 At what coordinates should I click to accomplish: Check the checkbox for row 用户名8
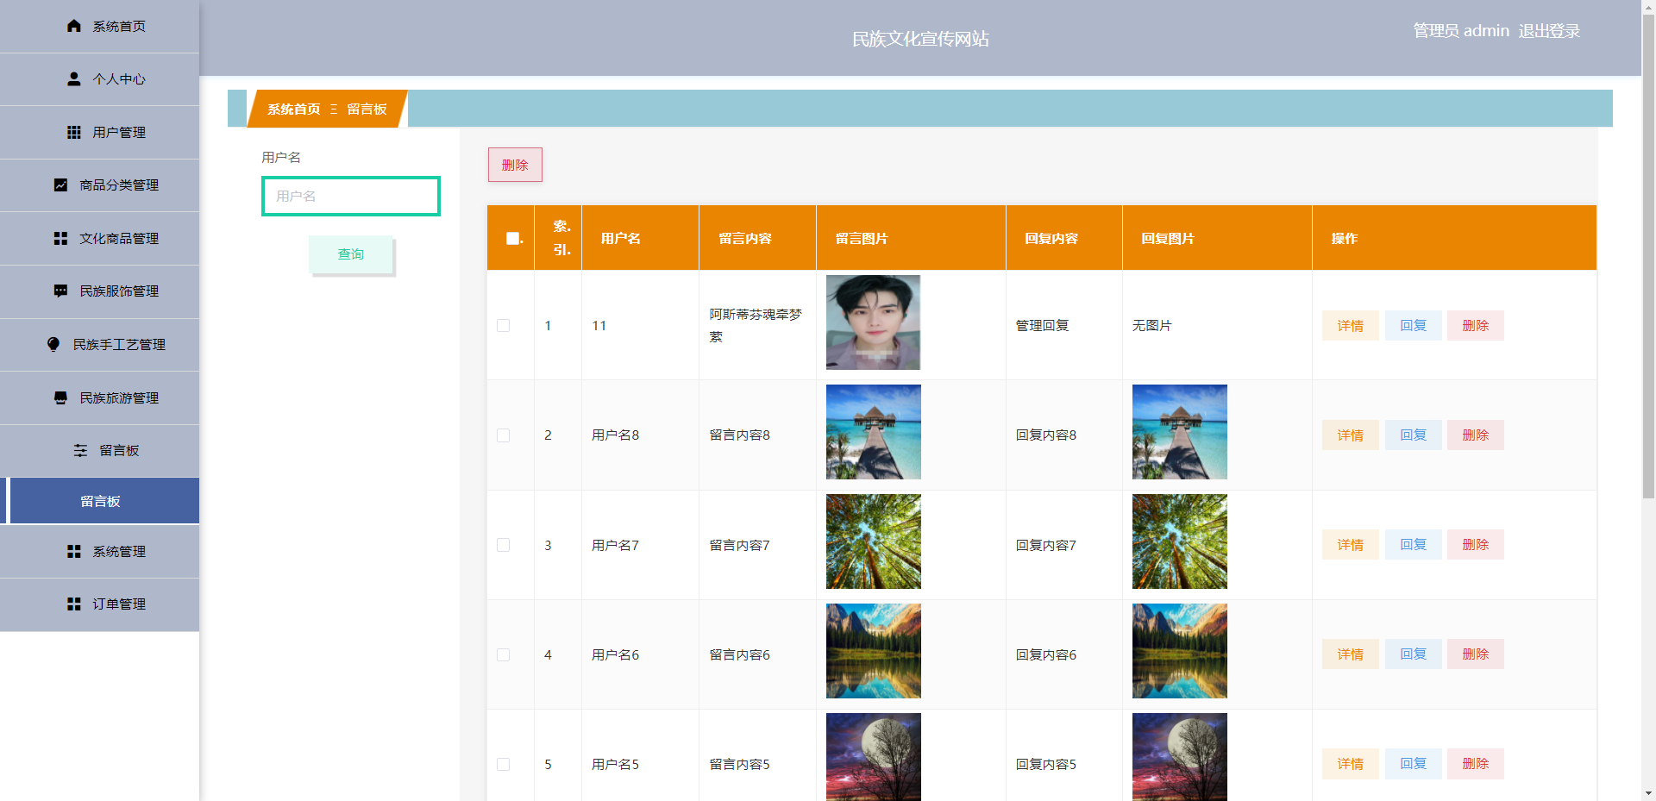pos(504,435)
